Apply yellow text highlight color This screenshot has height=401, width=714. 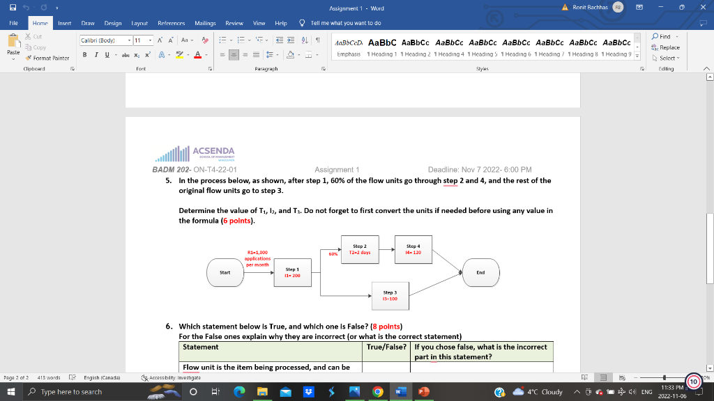[x=179, y=54]
